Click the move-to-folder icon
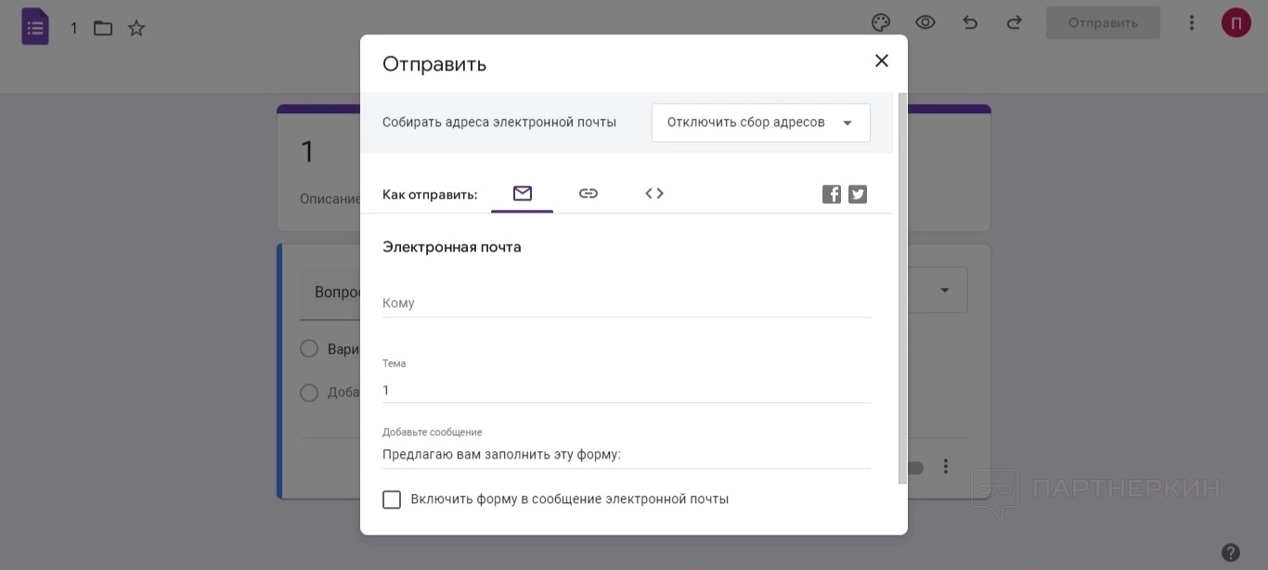The width and height of the screenshot is (1268, 570). point(103,28)
